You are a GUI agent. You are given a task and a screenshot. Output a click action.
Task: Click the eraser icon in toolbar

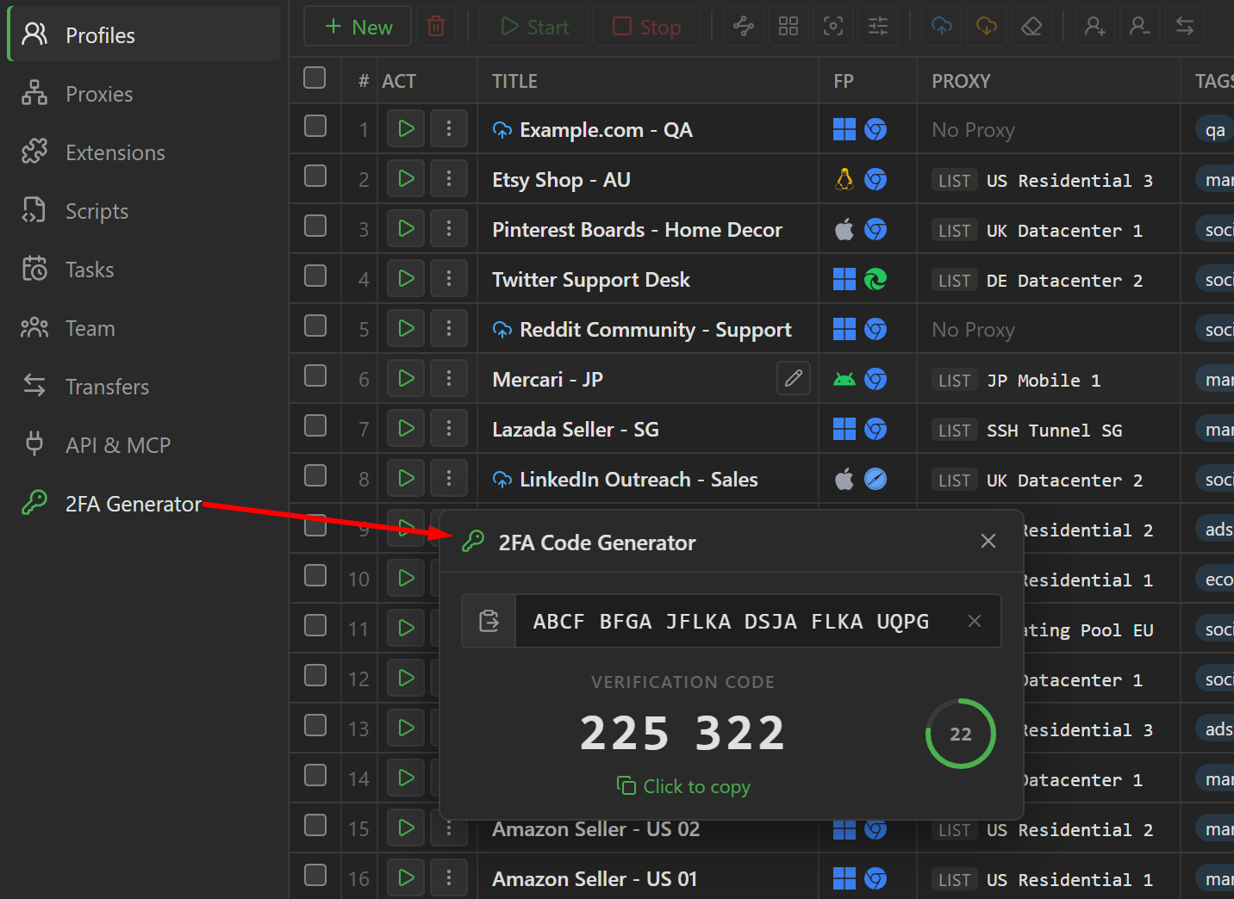pos(1031,27)
